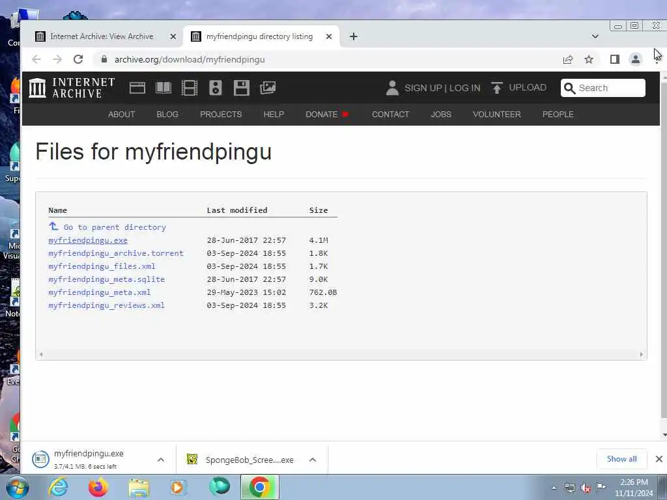This screenshot has height=500, width=667.
Task: Open the JOBS menu item
Action: (441, 115)
